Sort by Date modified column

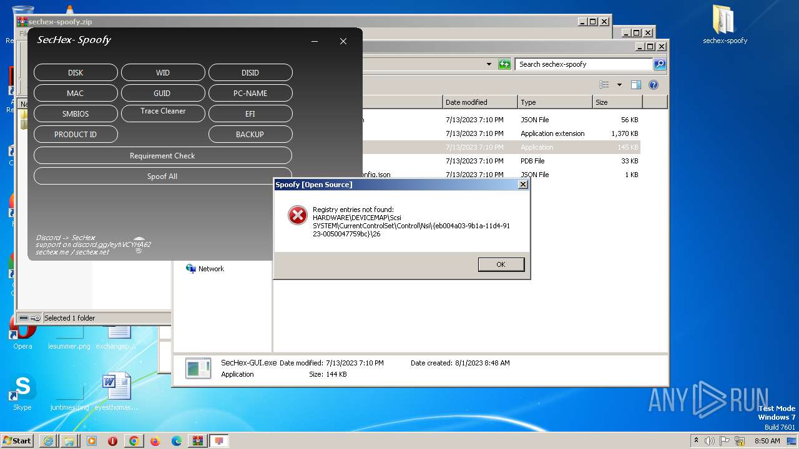[480, 102]
